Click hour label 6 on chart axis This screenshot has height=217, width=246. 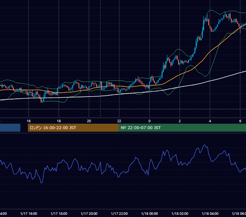pyautogui.click(x=240, y=121)
